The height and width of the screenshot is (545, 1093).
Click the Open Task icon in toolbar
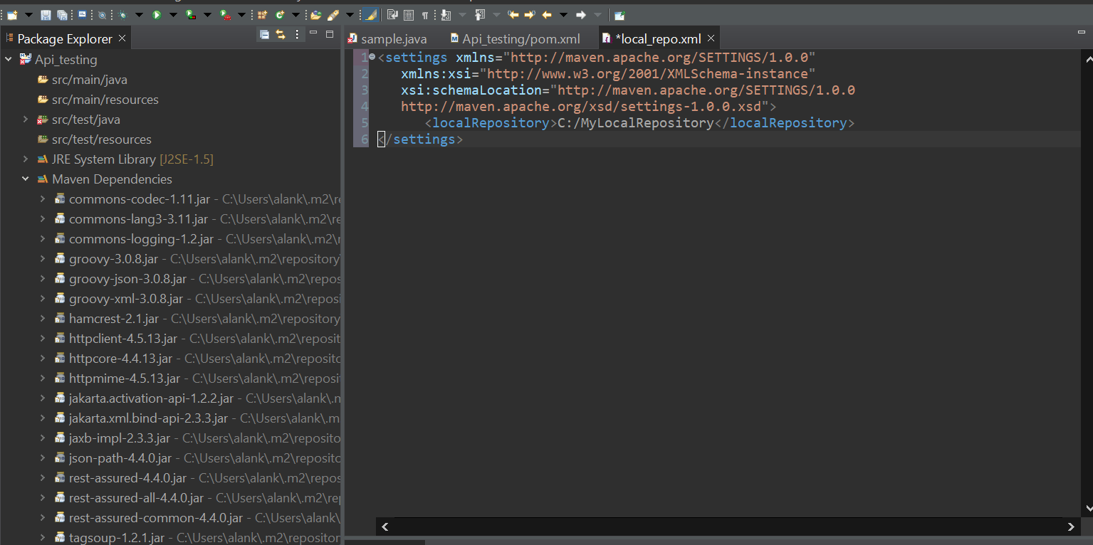click(80, 14)
